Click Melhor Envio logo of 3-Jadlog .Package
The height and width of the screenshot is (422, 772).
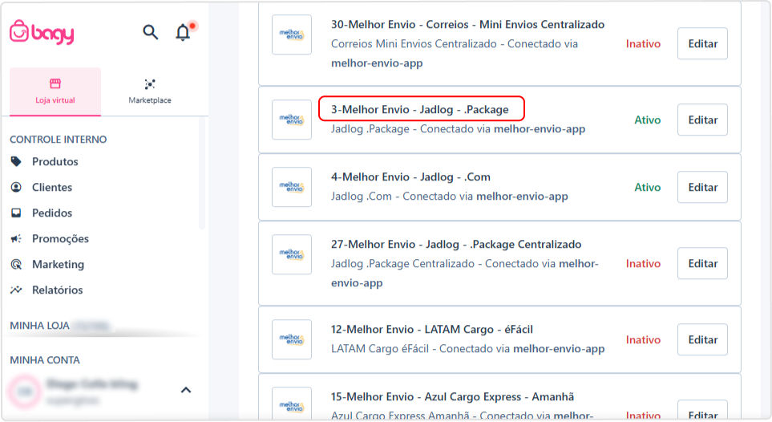(292, 120)
